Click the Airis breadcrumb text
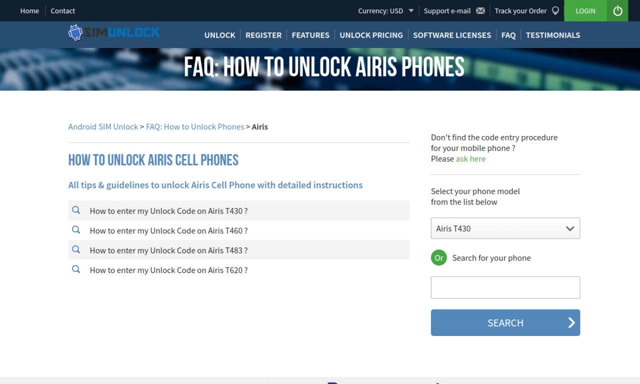640x384 pixels. pos(260,126)
